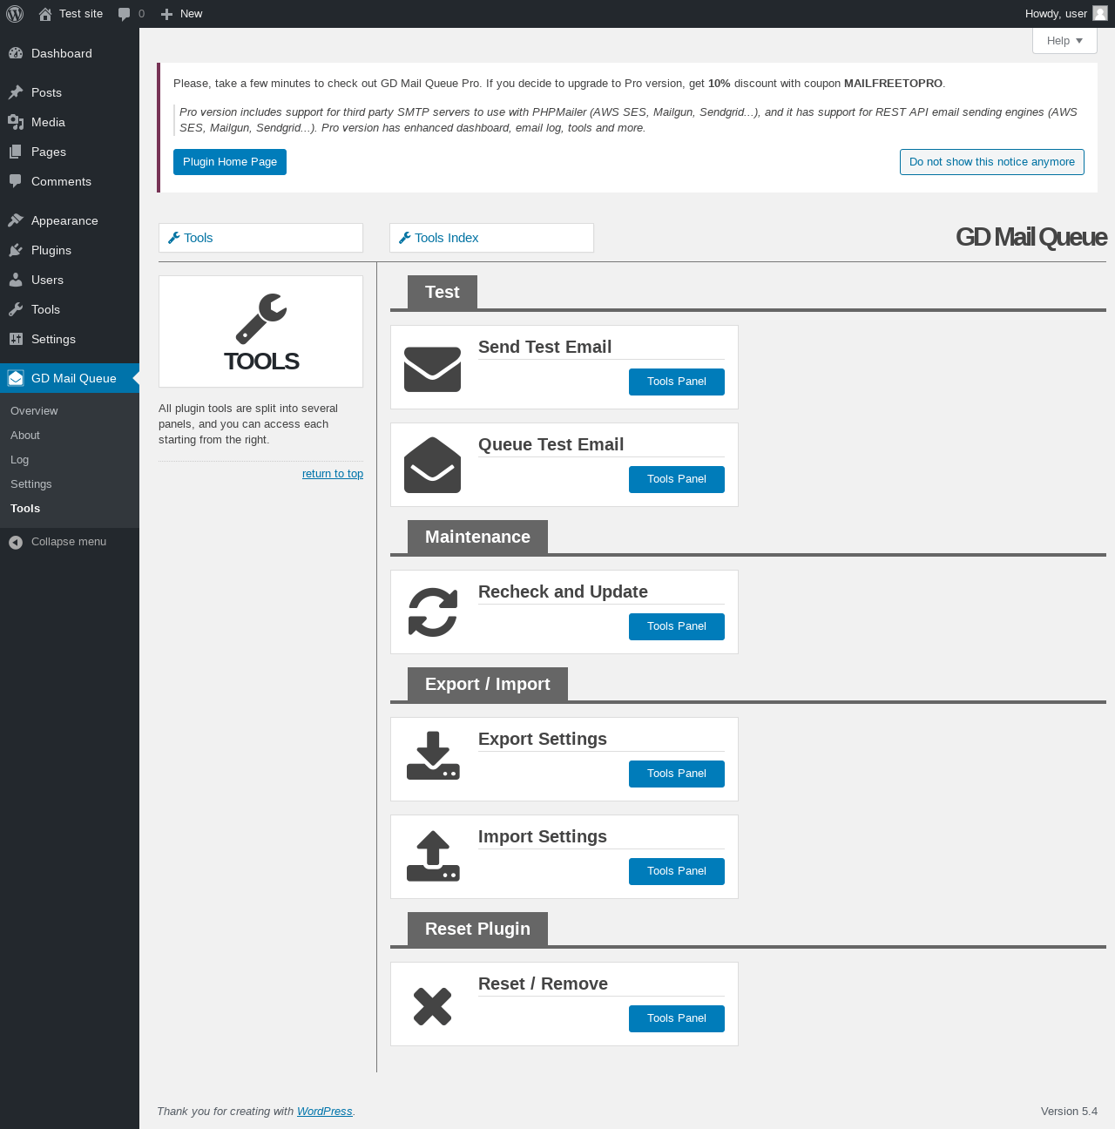Click the GD Mail Queue title text
This screenshot has height=1129, width=1115.
(x=1031, y=237)
